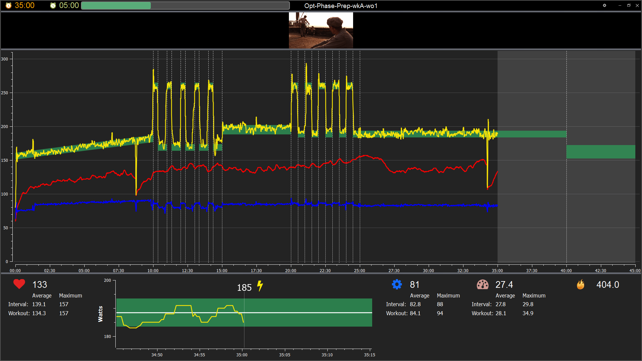Click the flame calories icon

click(580, 284)
